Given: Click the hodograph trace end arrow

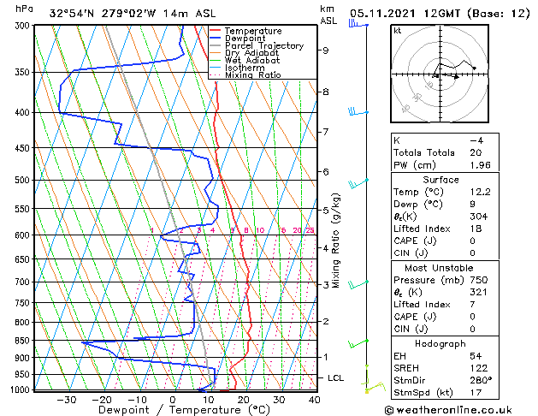Looking at the screenshot, I should pyautogui.click(x=474, y=68).
